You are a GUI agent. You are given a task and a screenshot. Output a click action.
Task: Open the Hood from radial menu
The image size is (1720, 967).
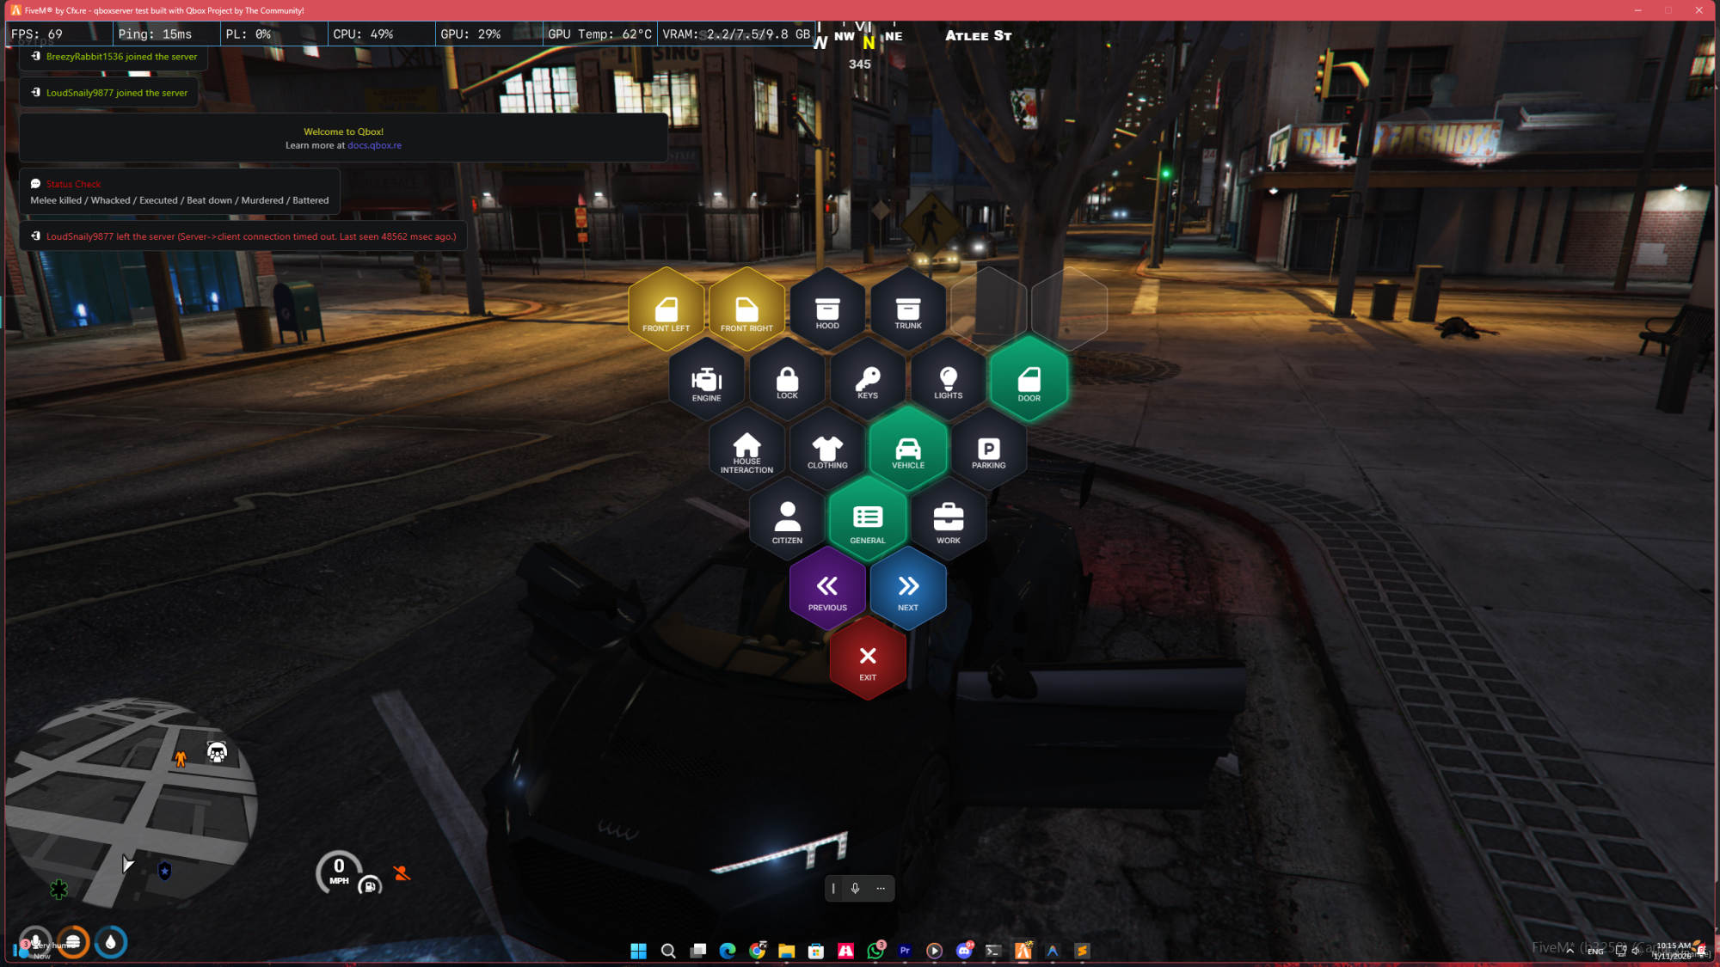[x=827, y=309]
